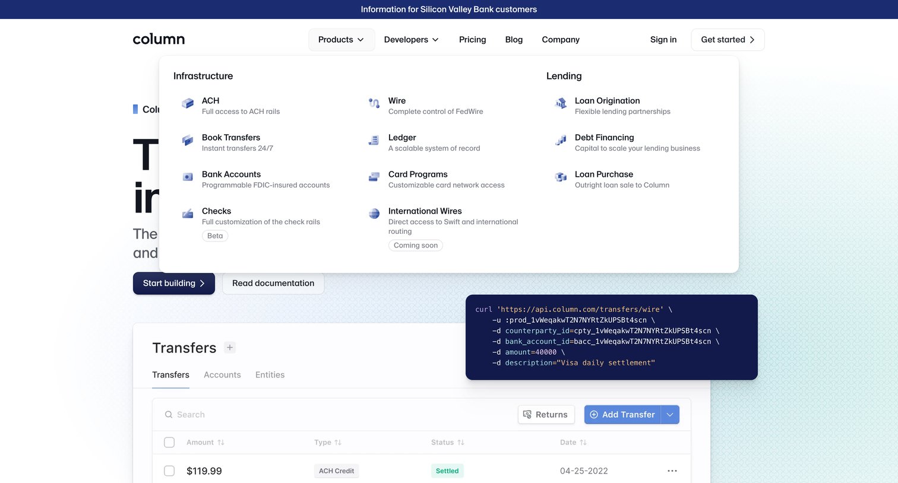Click the Settled status tag
This screenshot has width=898, height=483.
447,471
